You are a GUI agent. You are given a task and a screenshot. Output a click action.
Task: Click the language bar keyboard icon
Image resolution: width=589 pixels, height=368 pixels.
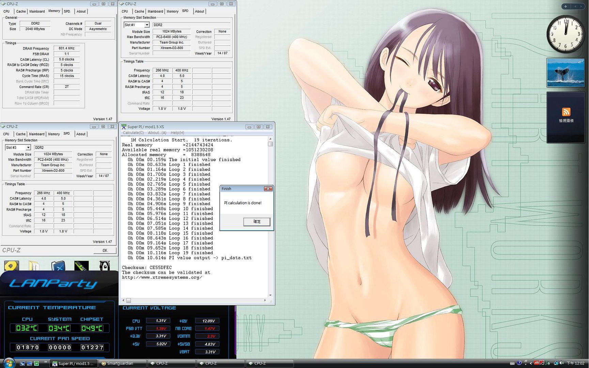(x=512, y=364)
